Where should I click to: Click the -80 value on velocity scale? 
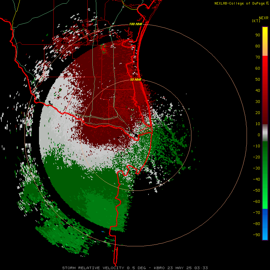tap(256, 224)
